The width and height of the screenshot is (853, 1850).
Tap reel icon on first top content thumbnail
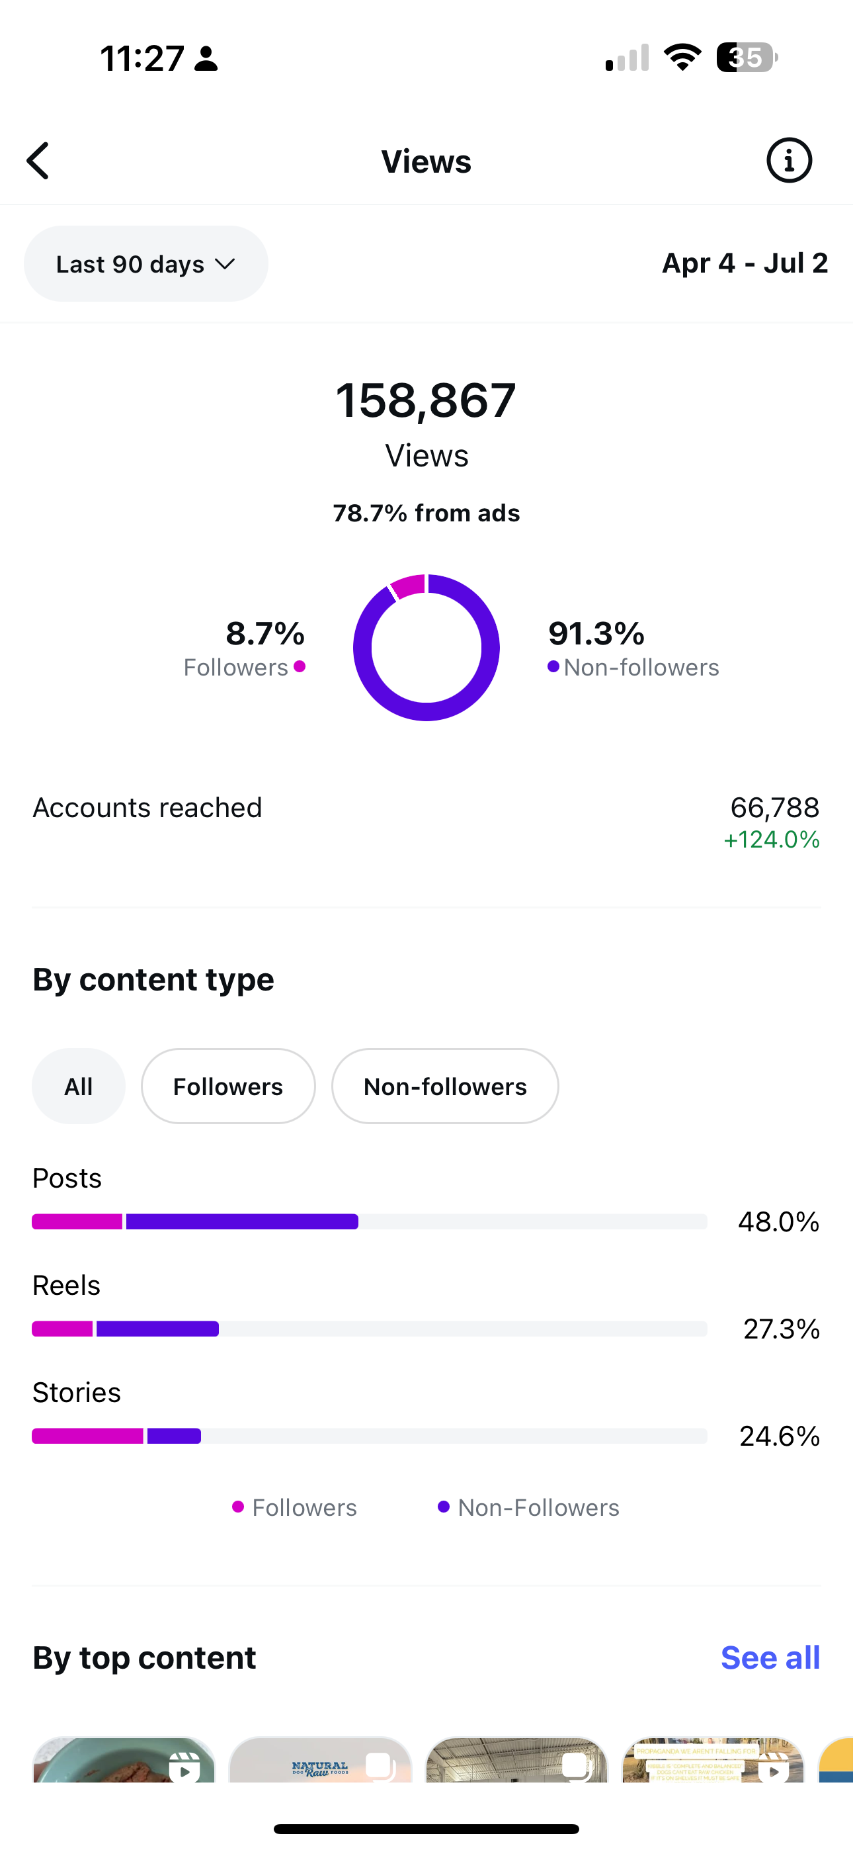(x=184, y=1766)
